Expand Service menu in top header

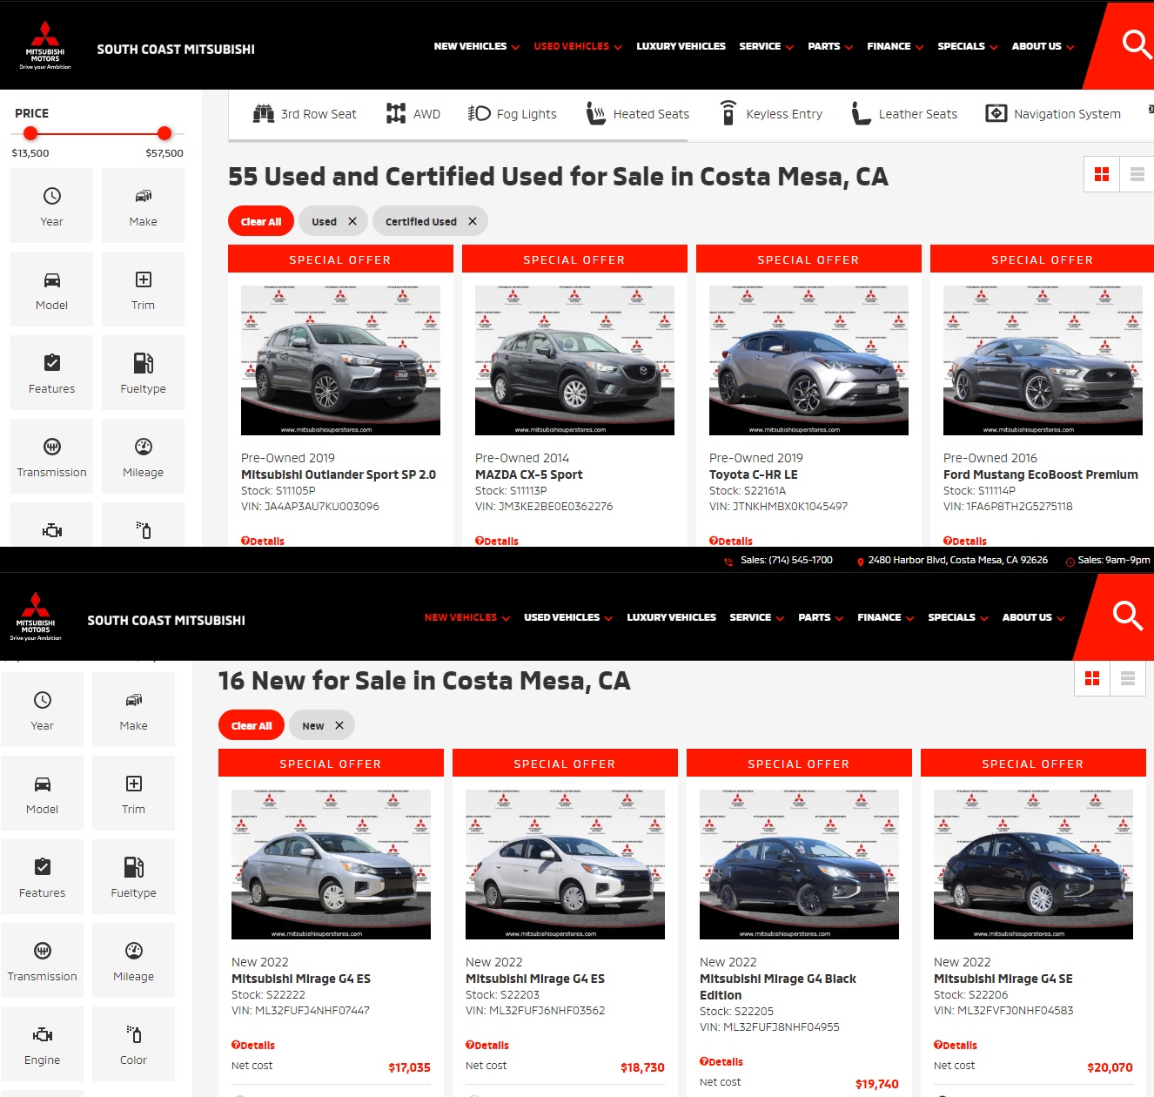tap(766, 46)
